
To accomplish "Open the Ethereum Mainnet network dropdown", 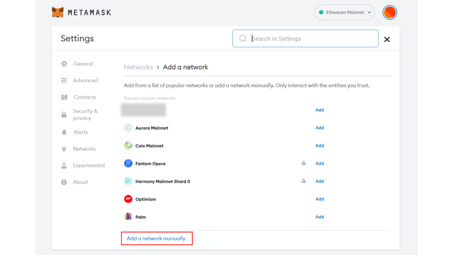I will (x=344, y=12).
